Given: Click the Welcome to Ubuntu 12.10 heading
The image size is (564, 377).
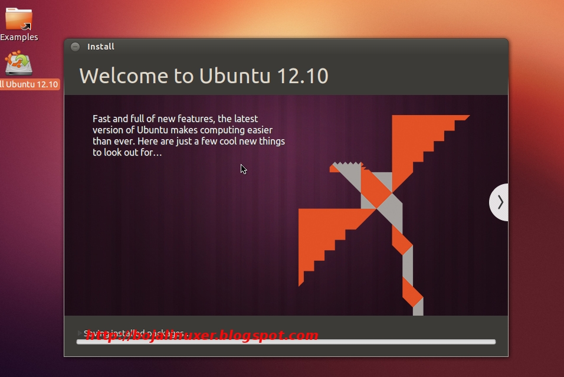Looking at the screenshot, I should tap(204, 76).
